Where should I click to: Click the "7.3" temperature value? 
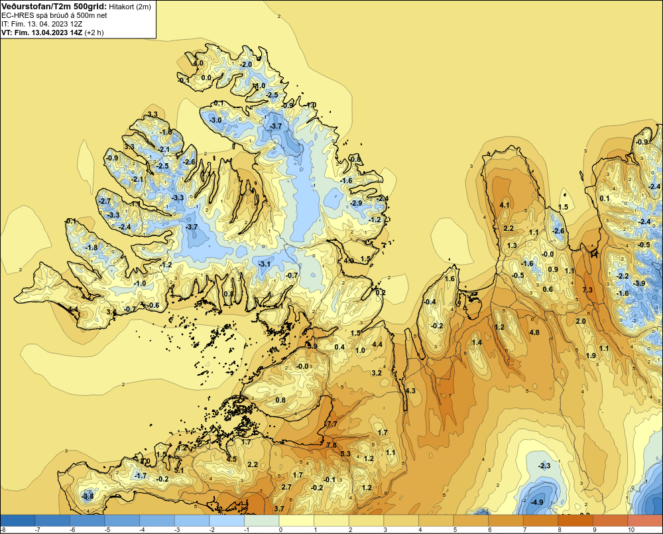click(x=587, y=290)
